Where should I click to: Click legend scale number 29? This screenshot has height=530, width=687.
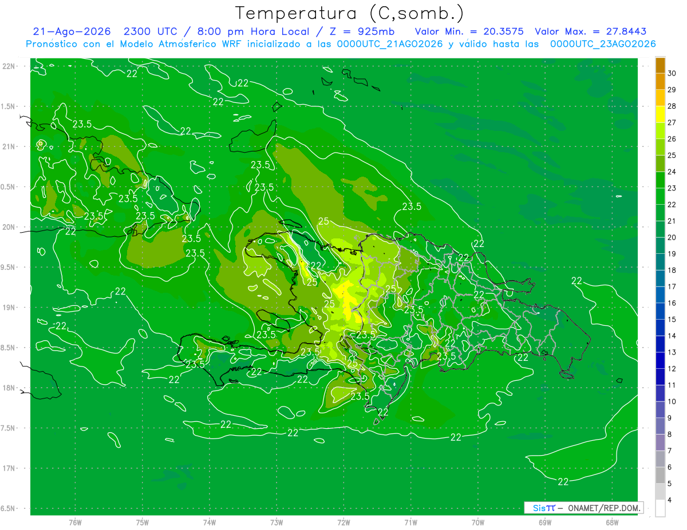tap(672, 90)
